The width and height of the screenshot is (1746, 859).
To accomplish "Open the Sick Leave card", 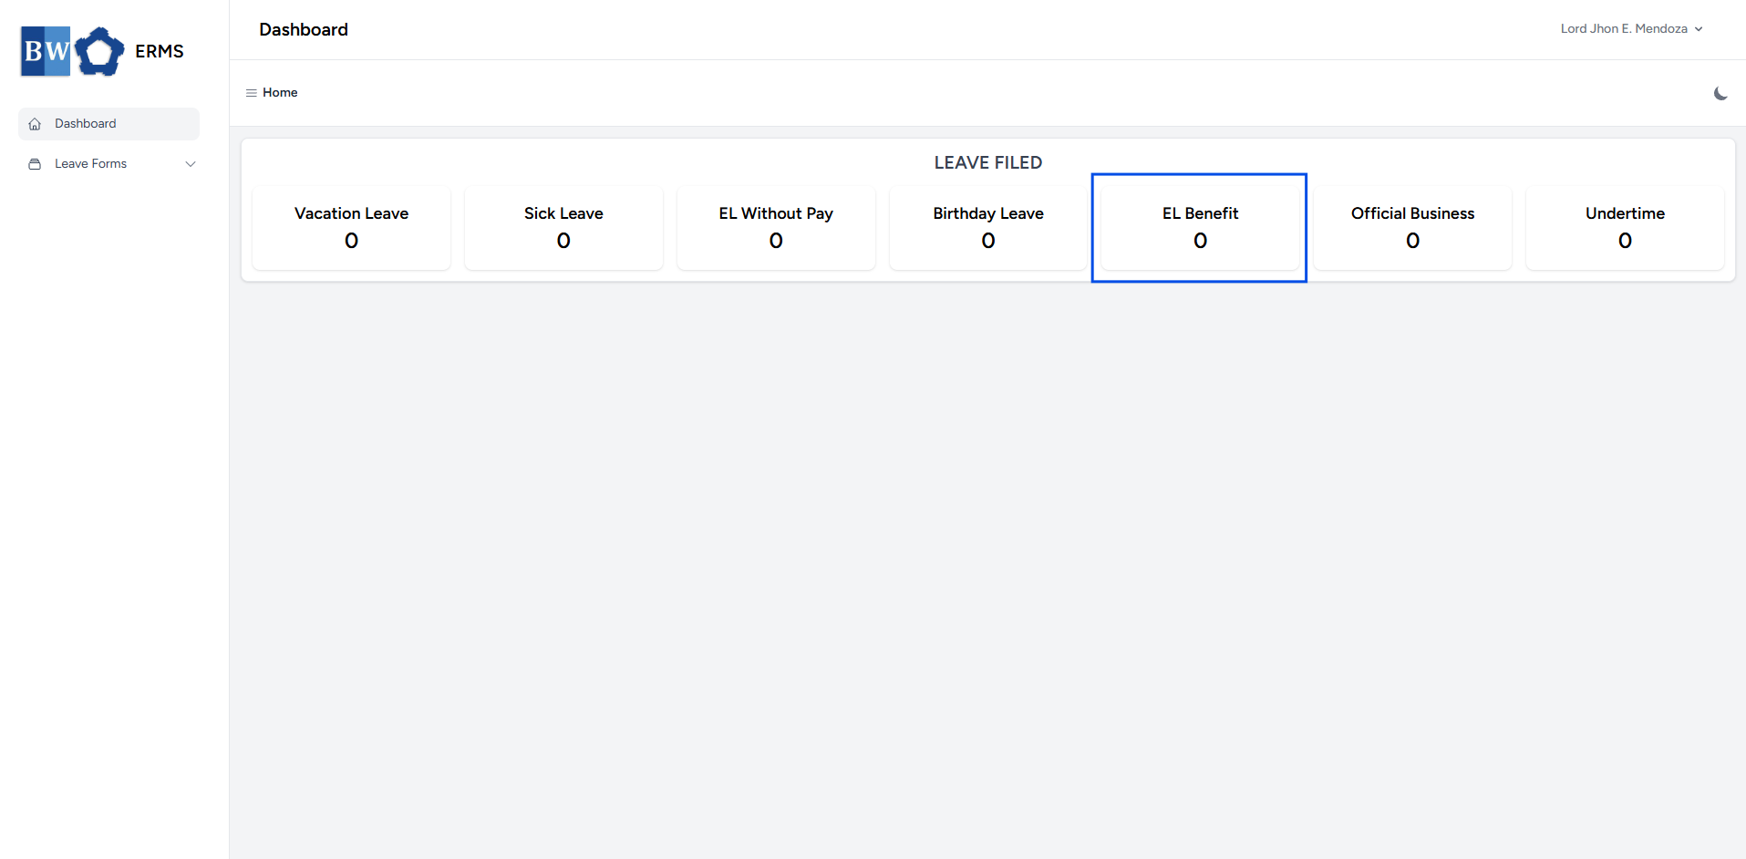I will [563, 228].
